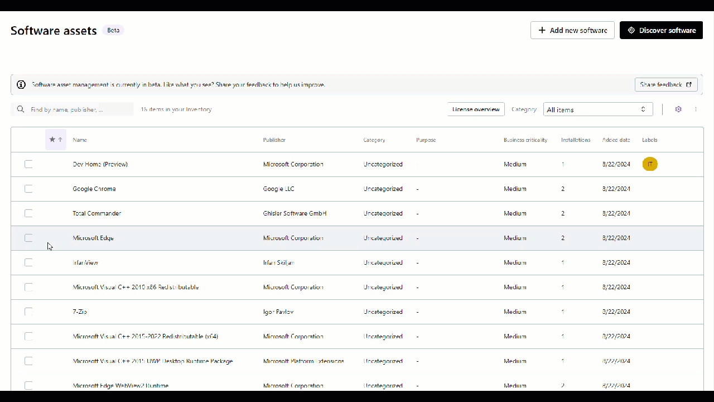Image resolution: width=714 pixels, height=402 pixels.
Task: Click the Discover software button
Action: coord(661,30)
